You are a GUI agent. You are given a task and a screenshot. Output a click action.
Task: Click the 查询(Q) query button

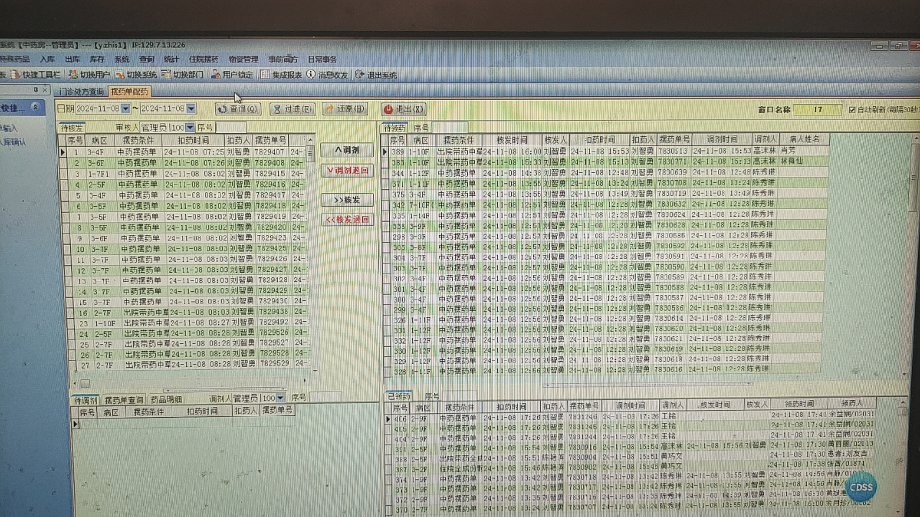click(238, 109)
